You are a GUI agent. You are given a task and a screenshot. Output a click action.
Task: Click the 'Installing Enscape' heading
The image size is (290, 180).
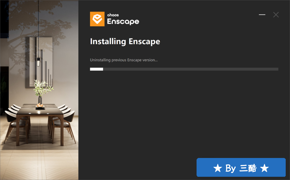[125, 41]
